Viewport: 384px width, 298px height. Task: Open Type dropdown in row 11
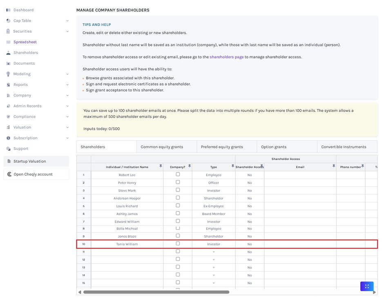[214, 252]
